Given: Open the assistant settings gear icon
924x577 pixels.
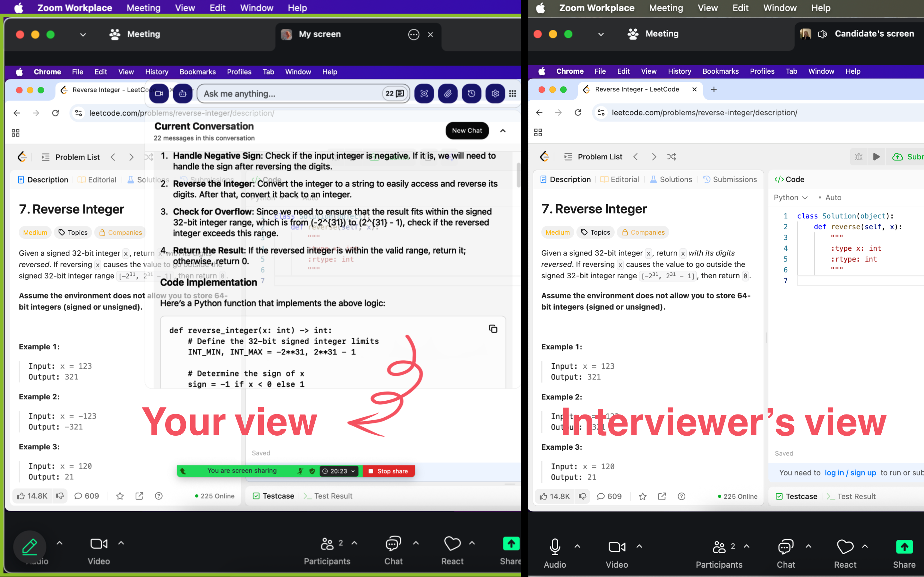Looking at the screenshot, I should 495,94.
